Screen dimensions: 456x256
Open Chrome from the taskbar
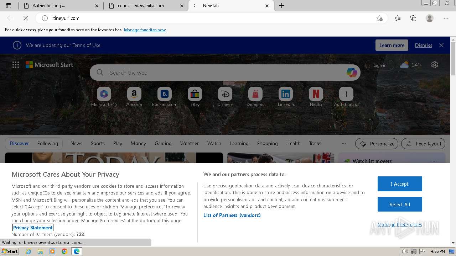tap(64, 251)
